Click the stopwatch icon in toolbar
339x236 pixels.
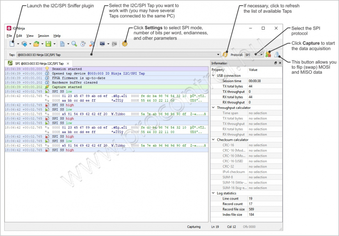click(83, 44)
